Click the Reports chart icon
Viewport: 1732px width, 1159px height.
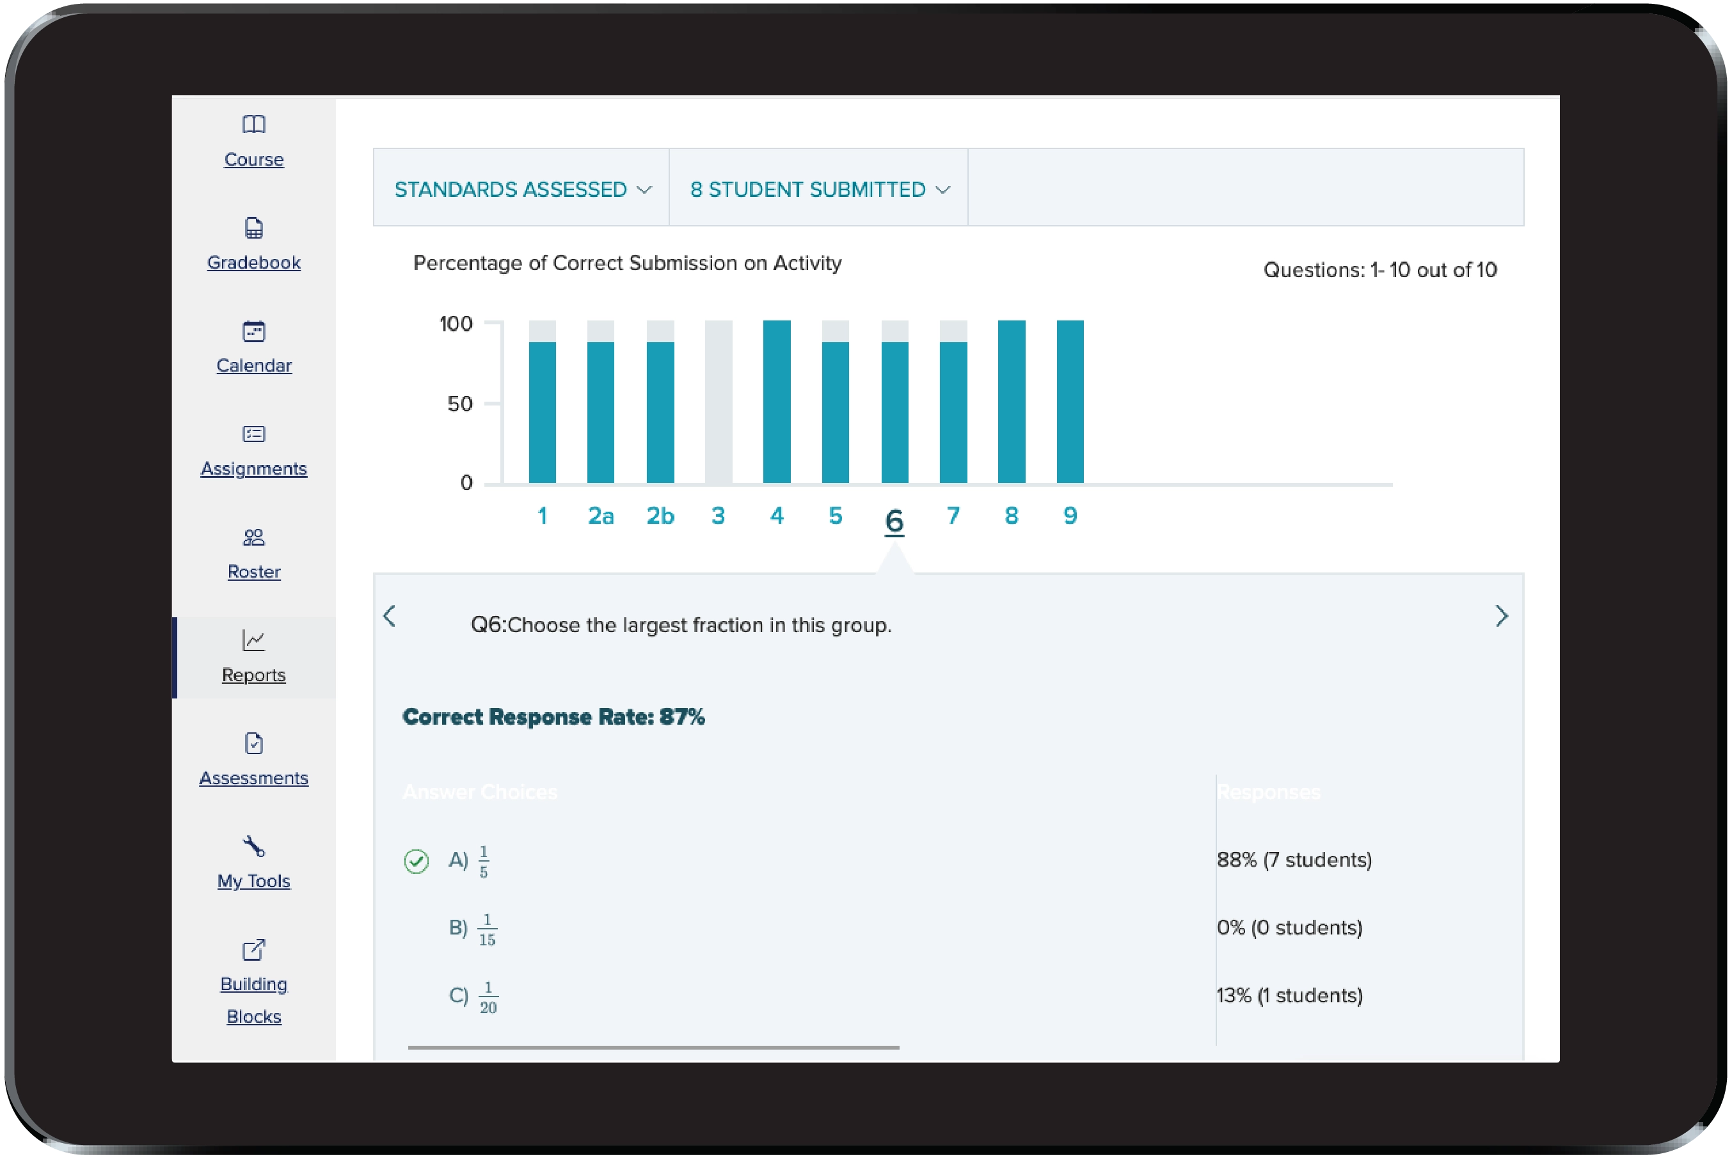[253, 640]
